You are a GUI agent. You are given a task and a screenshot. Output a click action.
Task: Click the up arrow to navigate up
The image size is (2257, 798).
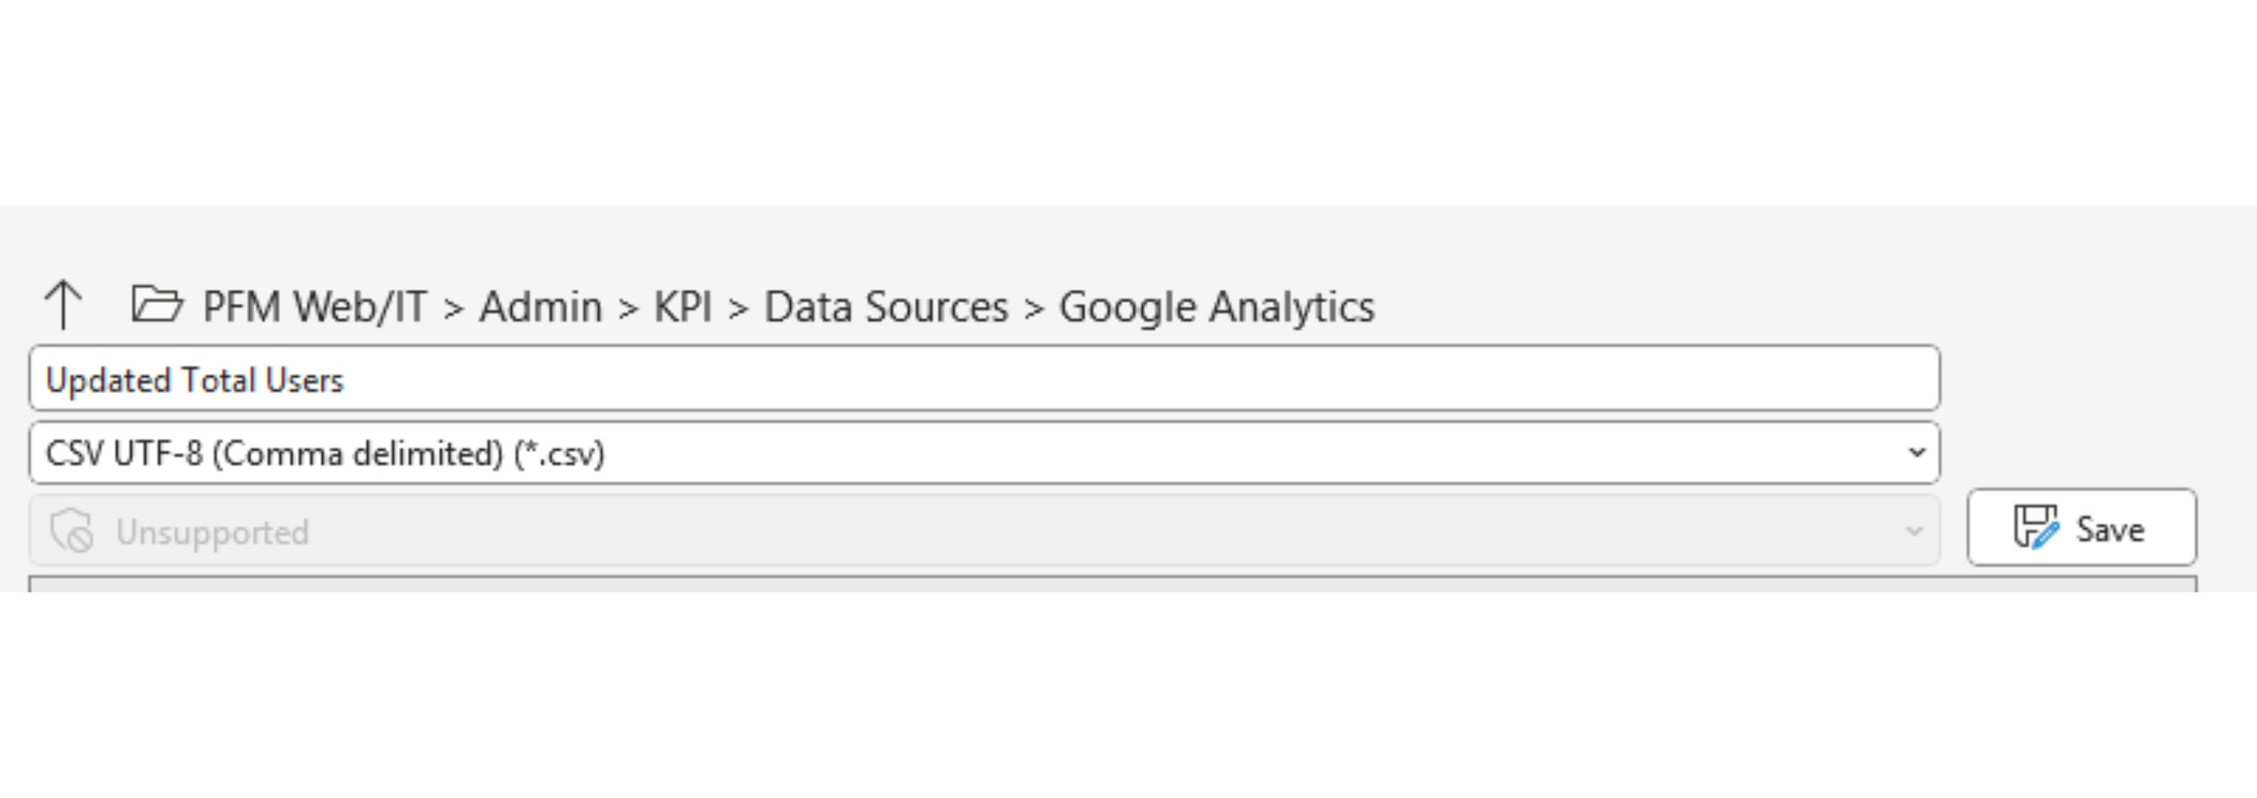click(63, 306)
